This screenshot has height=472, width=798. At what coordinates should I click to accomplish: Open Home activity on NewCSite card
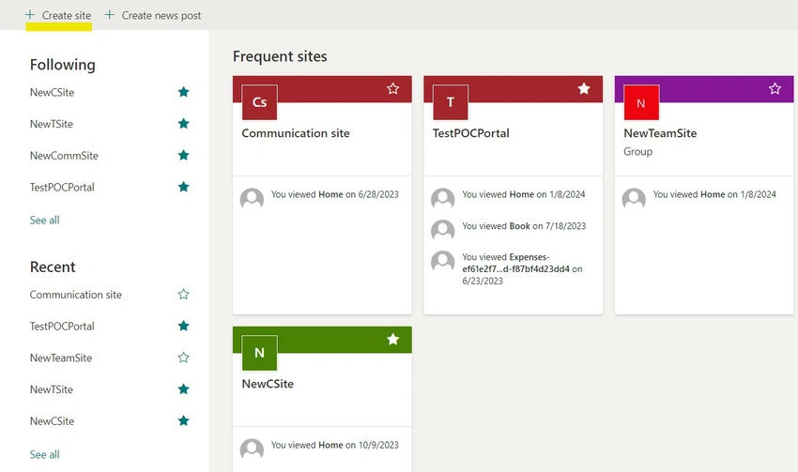[335, 445]
